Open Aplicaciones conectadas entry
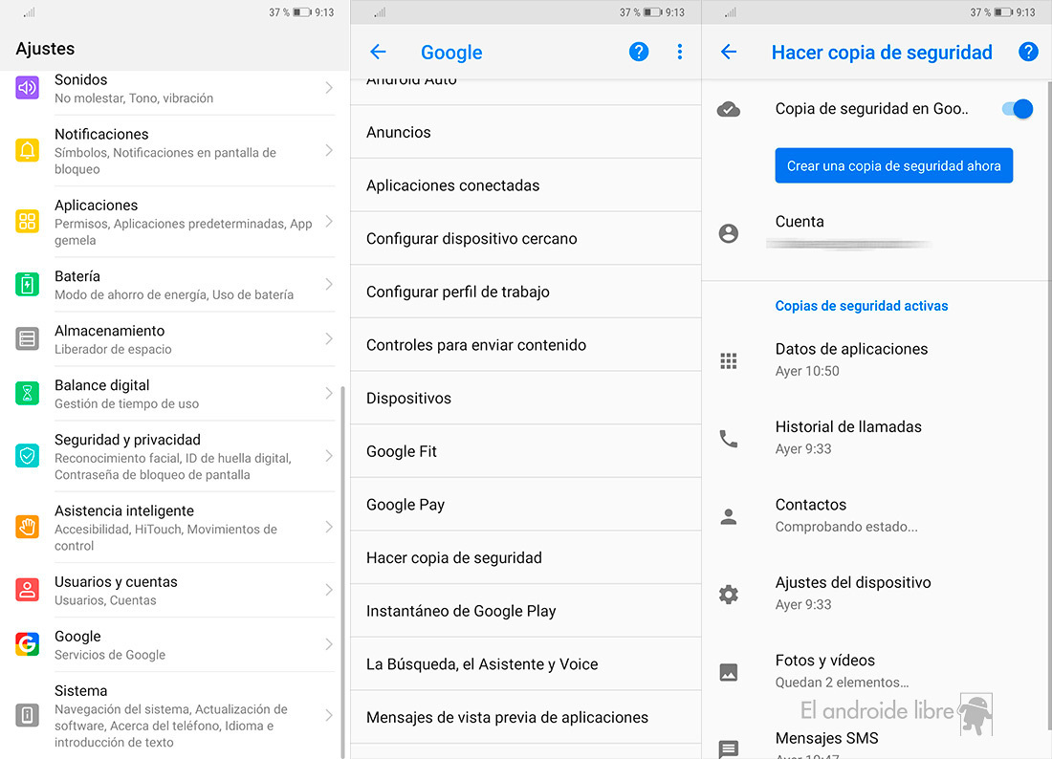The width and height of the screenshot is (1052, 759). 453,185
